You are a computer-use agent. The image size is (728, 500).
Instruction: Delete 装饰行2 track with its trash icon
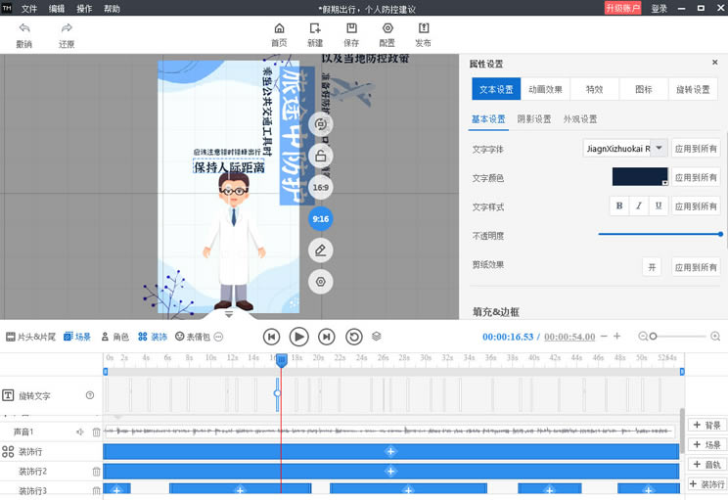pos(96,472)
